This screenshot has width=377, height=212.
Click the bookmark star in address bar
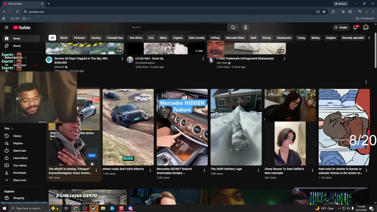pos(324,12)
